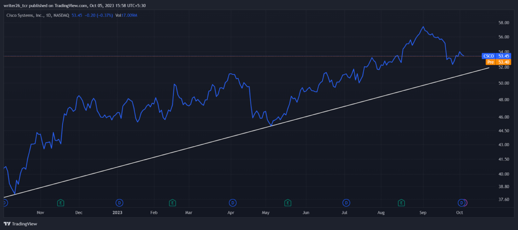Open the dividend marker above the Apr label

pos(233,202)
